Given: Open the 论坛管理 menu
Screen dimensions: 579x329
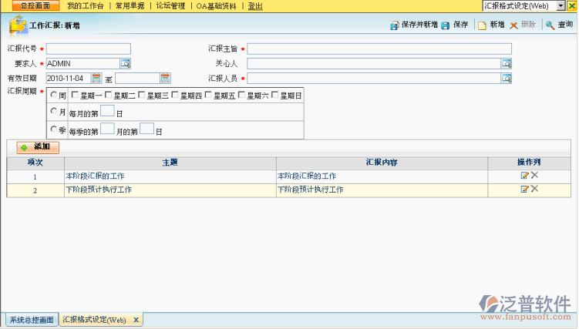Looking at the screenshot, I should [170, 6].
